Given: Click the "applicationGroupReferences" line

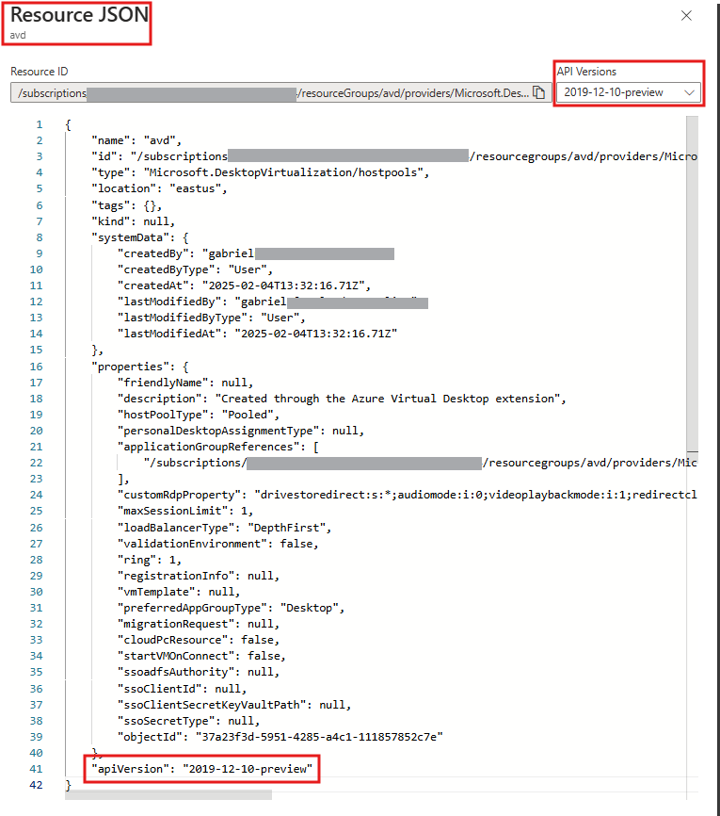Looking at the screenshot, I should pos(218,447).
